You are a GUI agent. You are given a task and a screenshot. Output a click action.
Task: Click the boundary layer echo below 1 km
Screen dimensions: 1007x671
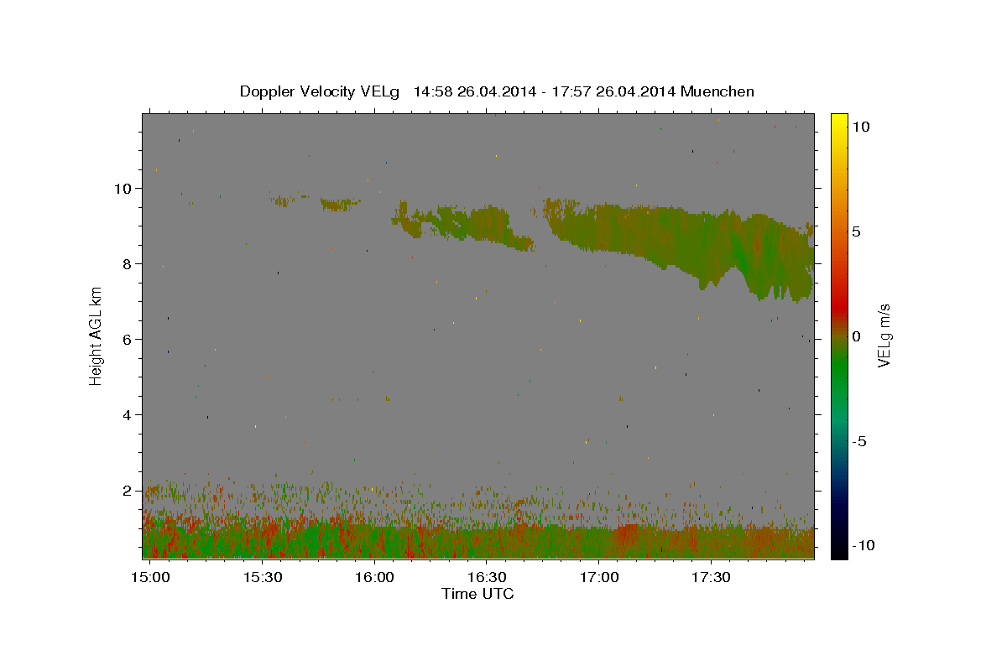[478, 541]
